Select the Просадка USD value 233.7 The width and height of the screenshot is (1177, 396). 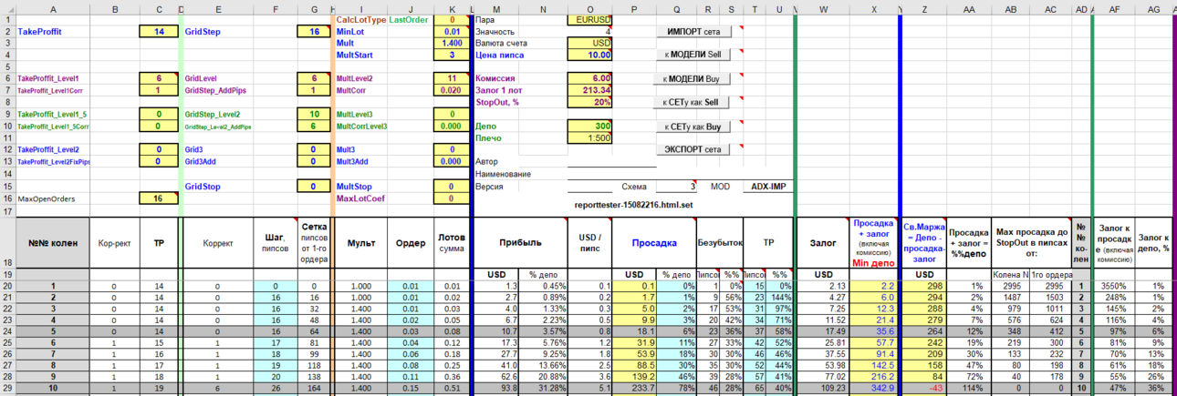pos(635,388)
